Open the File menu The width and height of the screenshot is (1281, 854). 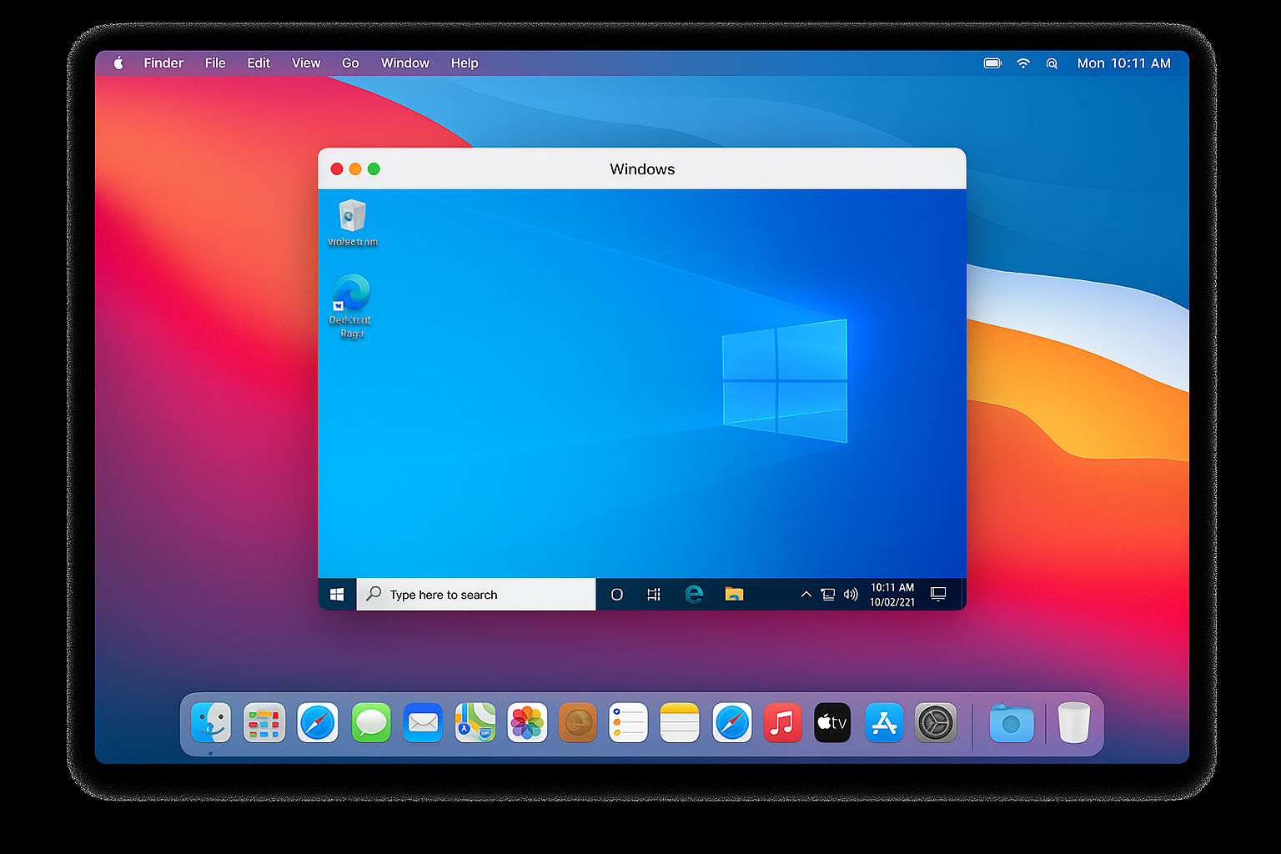[215, 63]
